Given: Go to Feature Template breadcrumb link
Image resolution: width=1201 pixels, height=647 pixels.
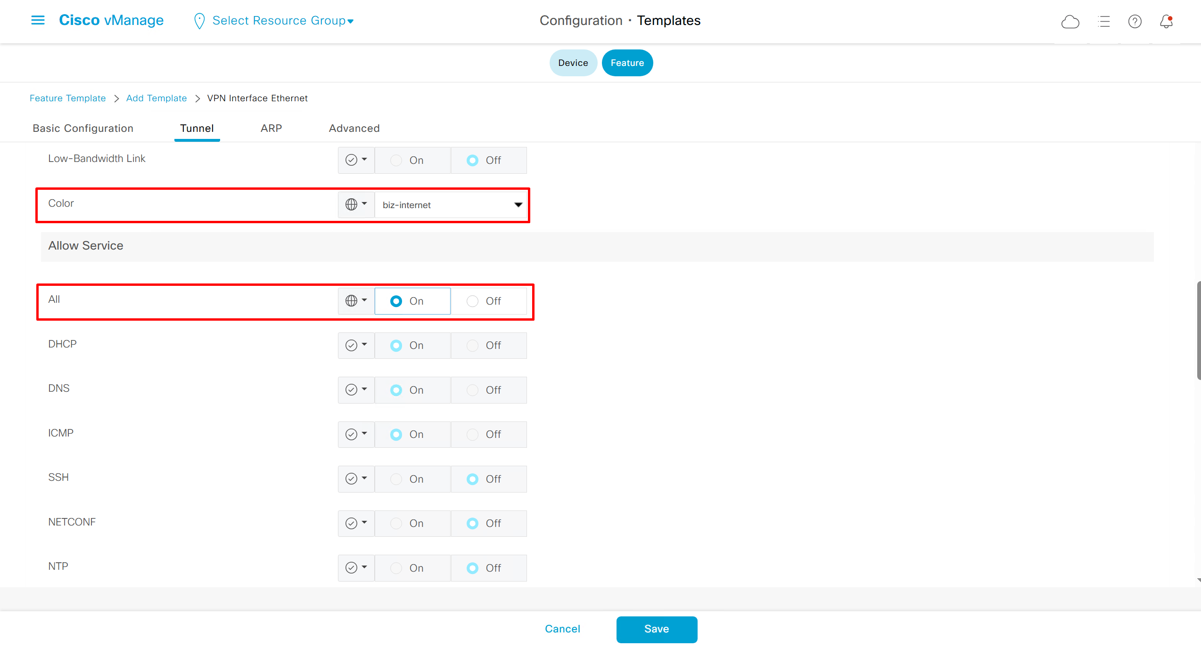Looking at the screenshot, I should [67, 98].
